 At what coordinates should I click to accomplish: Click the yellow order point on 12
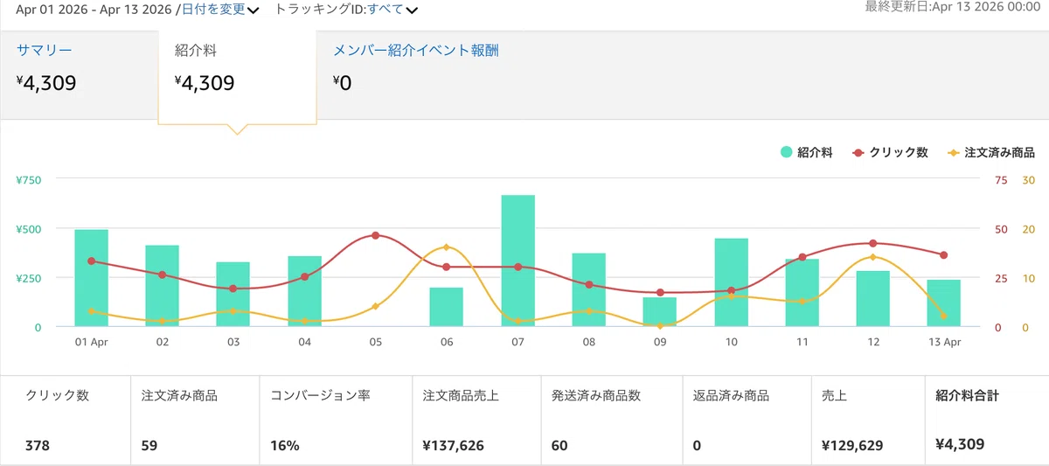point(872,257)
